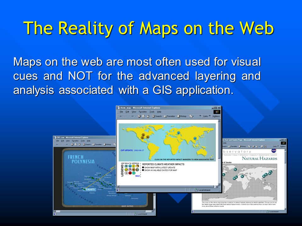Open Mail dropdown in show_map toolbar

point(192,116)
